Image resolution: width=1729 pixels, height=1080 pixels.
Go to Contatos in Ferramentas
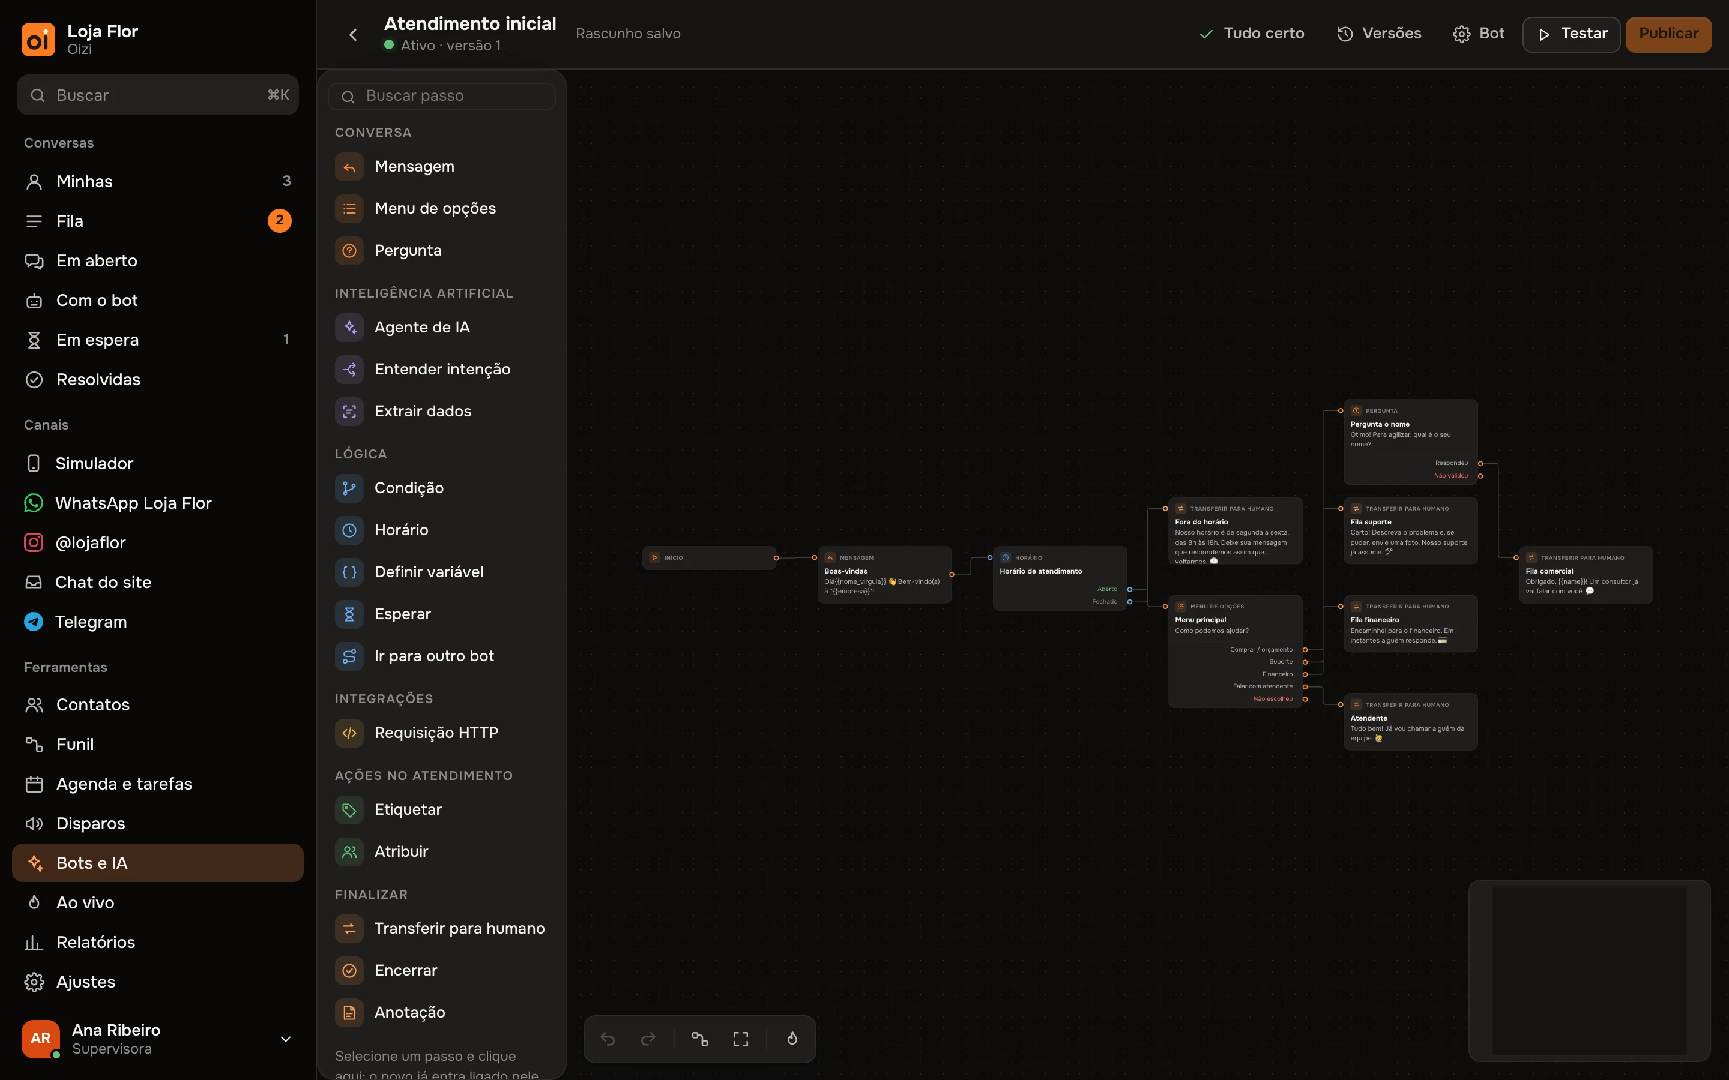[x=158, y=705]
